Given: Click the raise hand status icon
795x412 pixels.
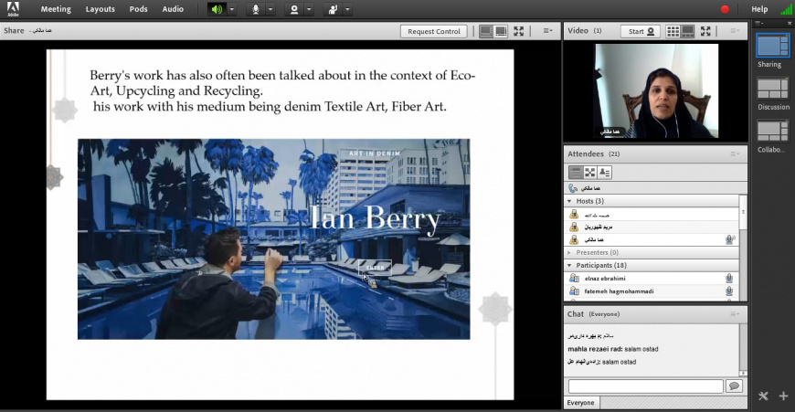Looking at the screenshot, I should point(334,9).
